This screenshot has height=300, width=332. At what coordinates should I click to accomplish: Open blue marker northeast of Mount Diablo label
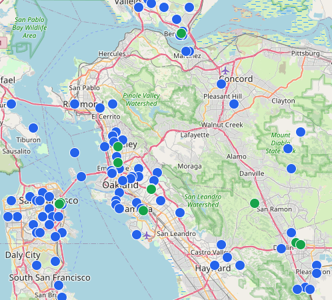[x=301, y=132]
